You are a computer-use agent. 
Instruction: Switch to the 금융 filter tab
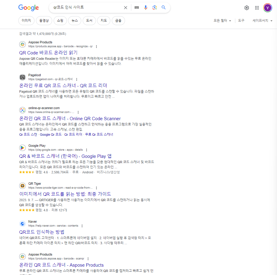(118, 21)
